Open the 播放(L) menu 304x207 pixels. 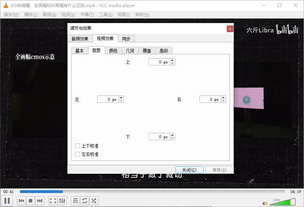tap(31, 15)
